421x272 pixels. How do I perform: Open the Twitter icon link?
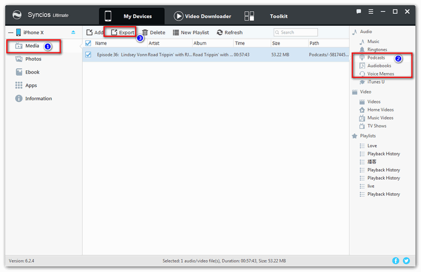point(406,261)
